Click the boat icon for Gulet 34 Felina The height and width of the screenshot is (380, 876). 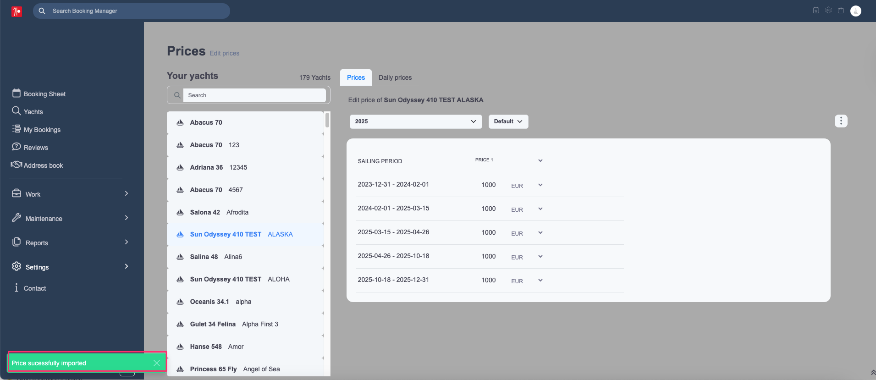coord(180,324)
